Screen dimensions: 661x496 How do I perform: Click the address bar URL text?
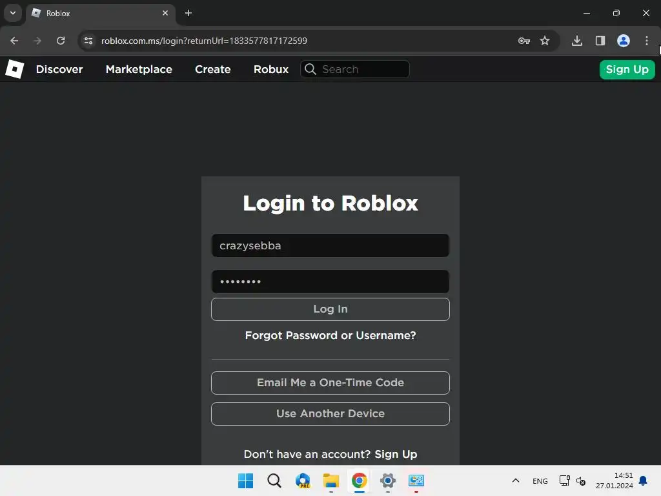204,41
